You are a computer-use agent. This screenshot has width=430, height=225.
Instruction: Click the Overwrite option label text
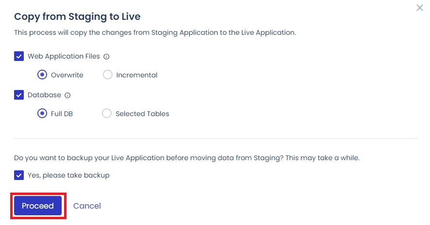(x=67, y=75)
